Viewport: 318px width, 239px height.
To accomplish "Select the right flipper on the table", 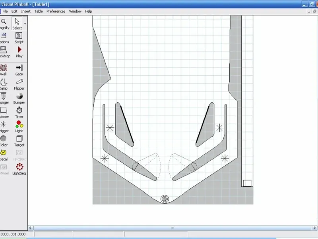I will pos(185,171).
